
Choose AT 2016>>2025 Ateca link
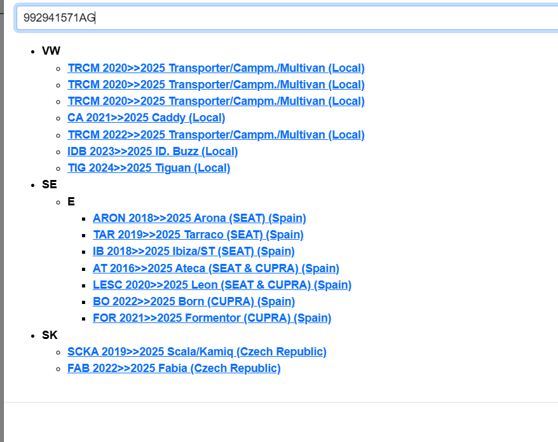pyautogui.click(x=215, y=268)
